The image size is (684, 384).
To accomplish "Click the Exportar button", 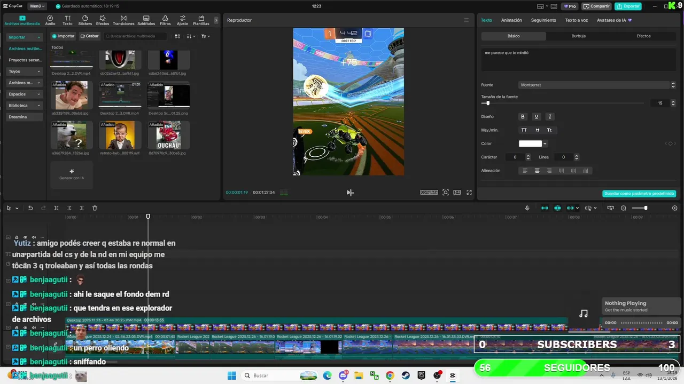I will [x=628, y=6].
